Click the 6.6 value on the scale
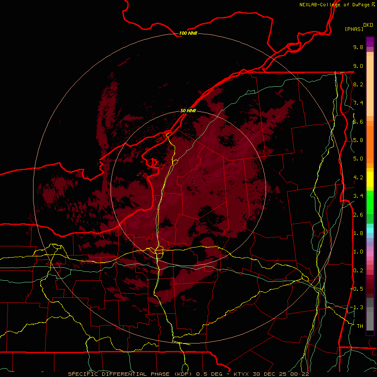The width and height of the screenshot is (377, 377). 358,121
